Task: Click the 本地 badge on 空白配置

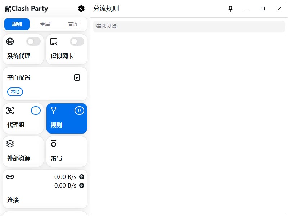Action: (15, 92)
